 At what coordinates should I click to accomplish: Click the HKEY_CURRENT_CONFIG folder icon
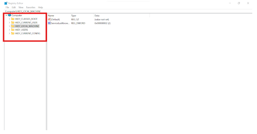point(13,33)
